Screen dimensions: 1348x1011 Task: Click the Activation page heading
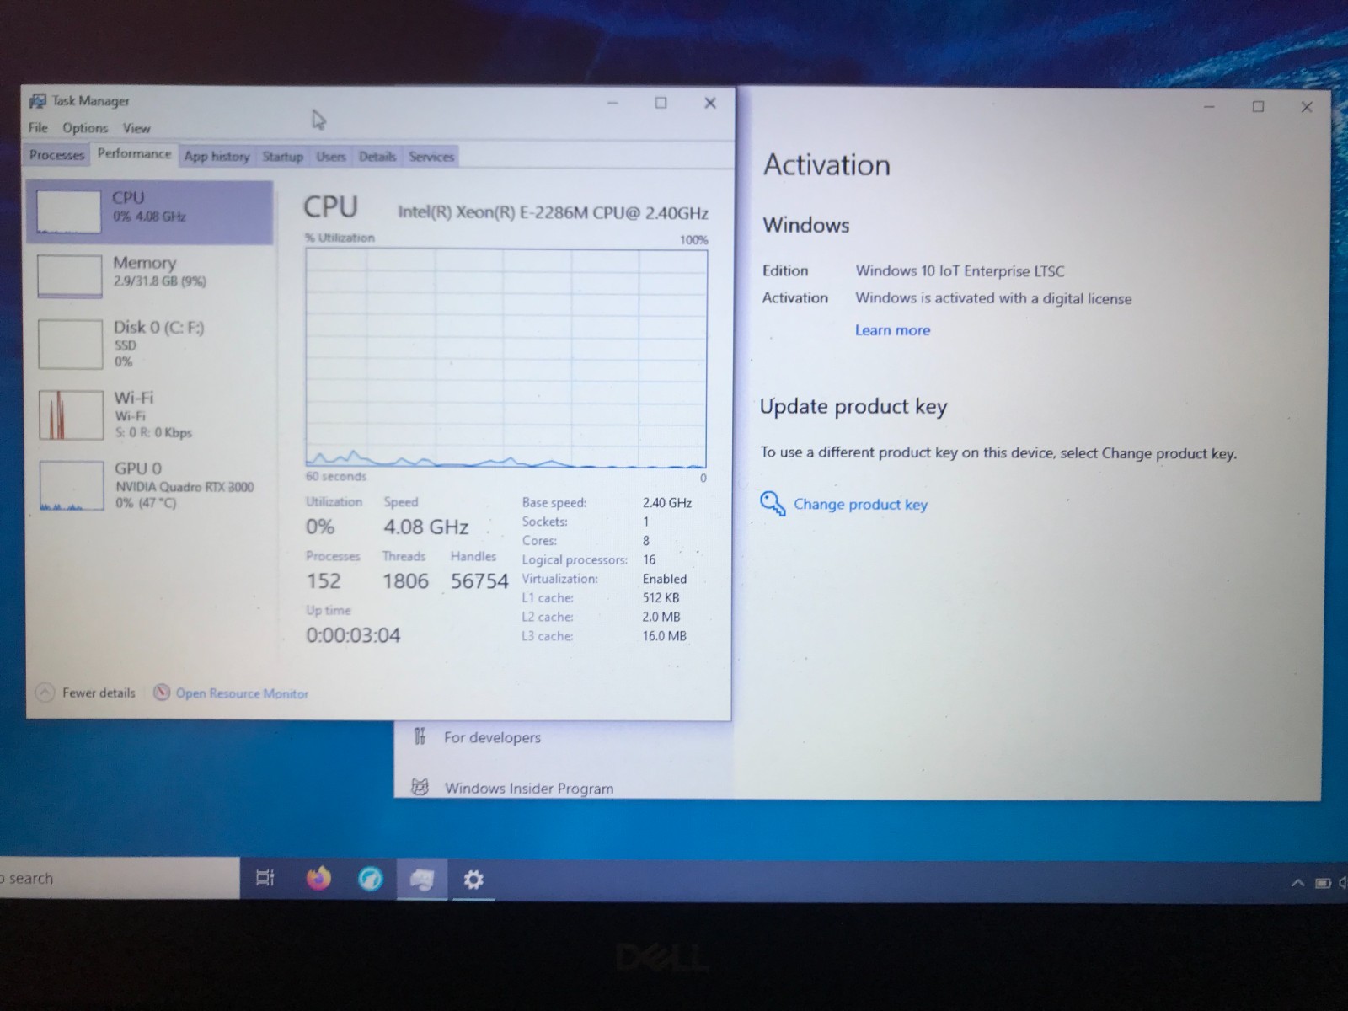click(826, 164)
